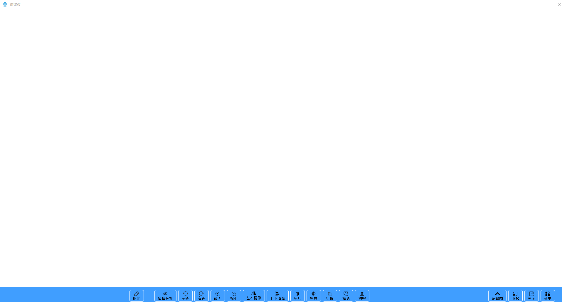Screen dimensions: 562x302
Task: Rotate the image left with 左转
Action: pos(185,296)
